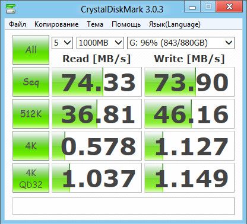The height and width of the screenshot is (224, 247).
Task: Open the Язык(Language) menu
Action: (175, 24)
